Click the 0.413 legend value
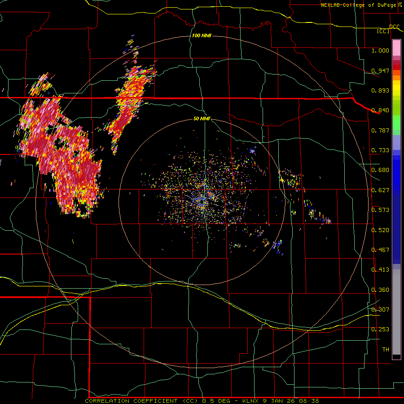The image size is (404, 404). coord(380,270)
